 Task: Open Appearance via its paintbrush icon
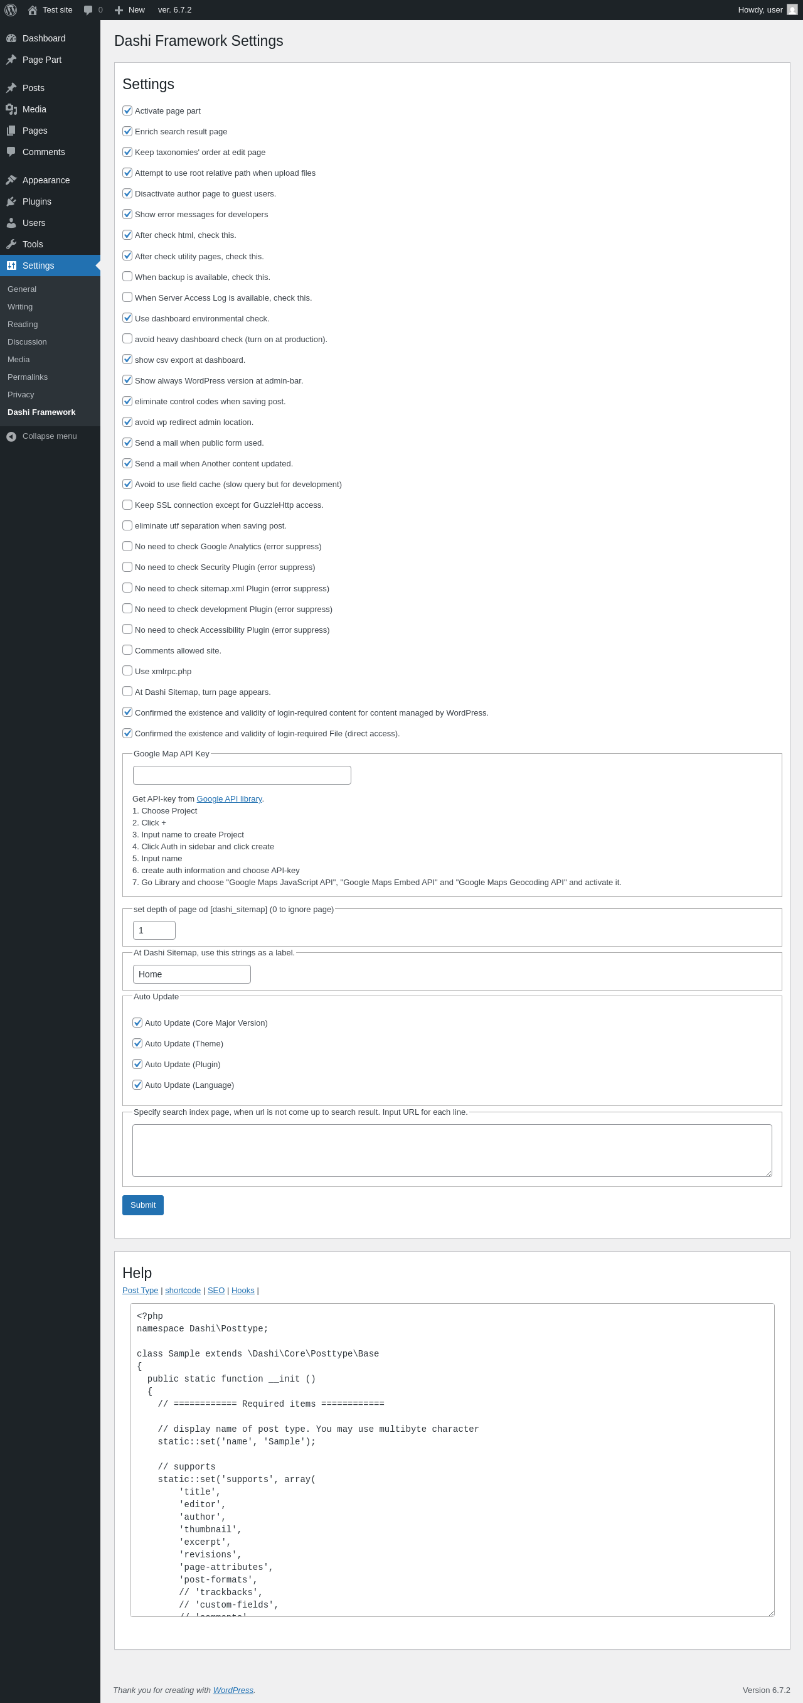click(11, 180)
